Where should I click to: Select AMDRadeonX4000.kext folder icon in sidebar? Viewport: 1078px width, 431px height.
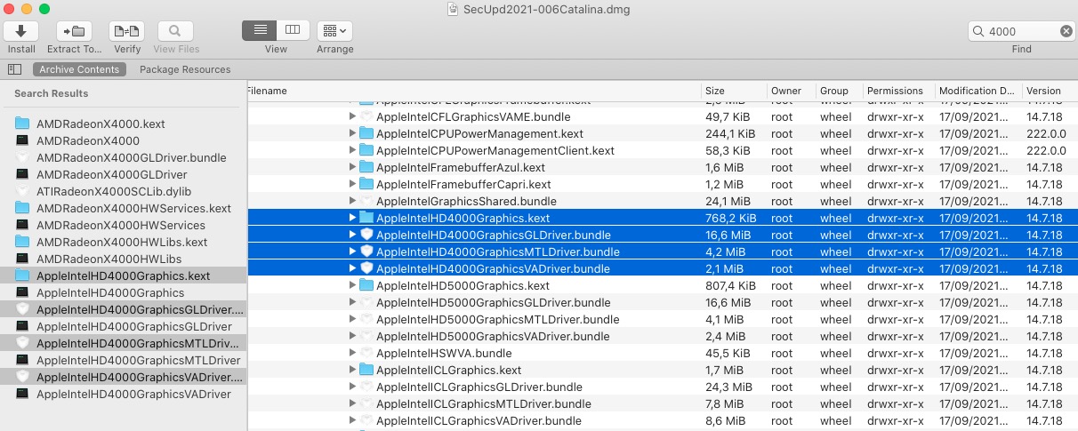click(x=22, y=124)
